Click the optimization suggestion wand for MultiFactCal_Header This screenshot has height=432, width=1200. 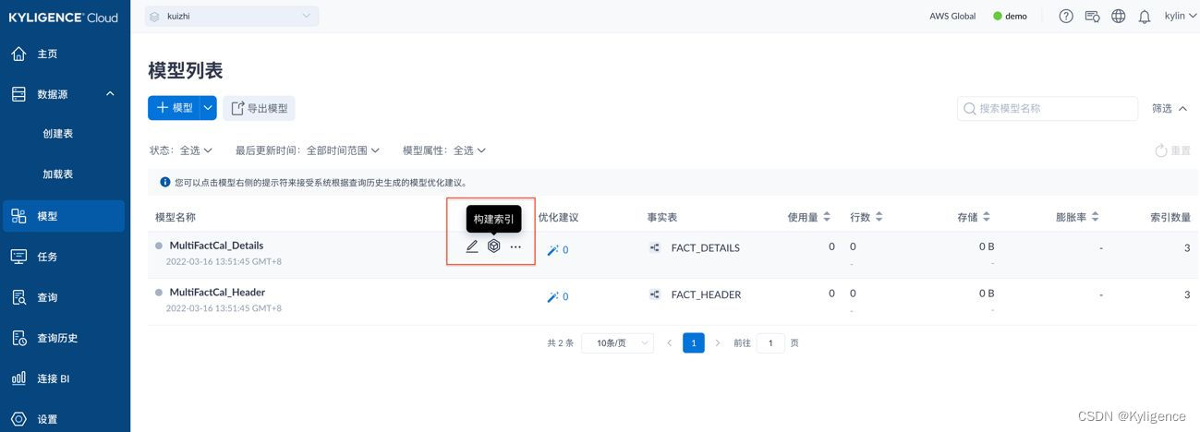(553, 296)
